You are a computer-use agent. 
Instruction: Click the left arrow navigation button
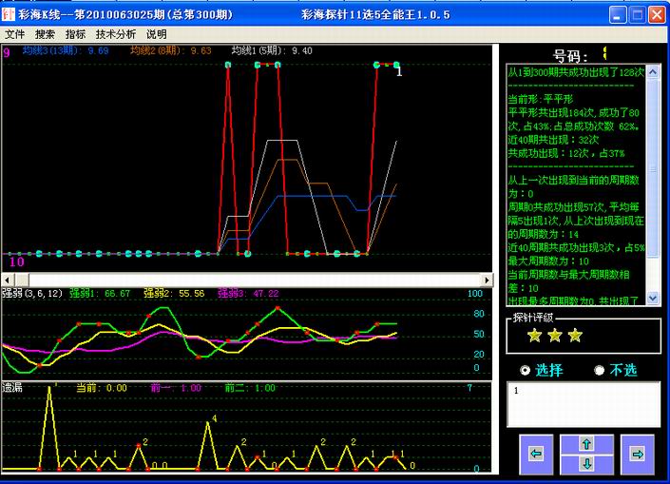536,454
